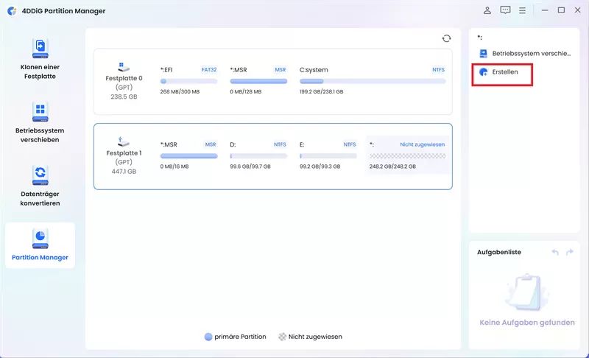Click the 99.6 GB/99.7 GB size text

tap(250, 166)
